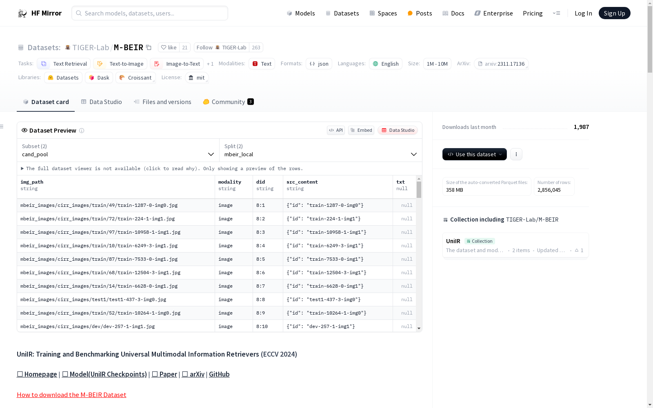The width and height of the screenshot is (653, 408).
Task: Select cell with test1-437-3-img0 id
Action: pyautogui.click(x=338, y=299)
